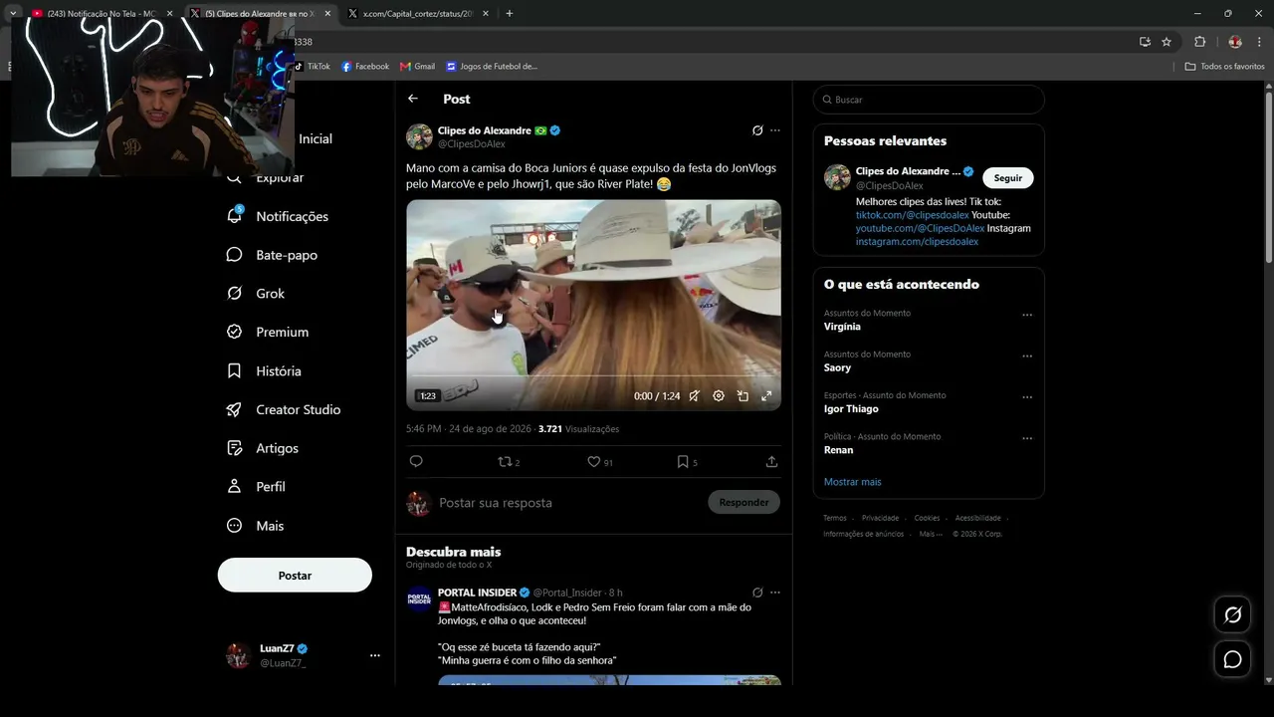Open the tiktok.com/@clipesdoalex link
This screenshot has height=717, width=1274.
coord(912,215)
